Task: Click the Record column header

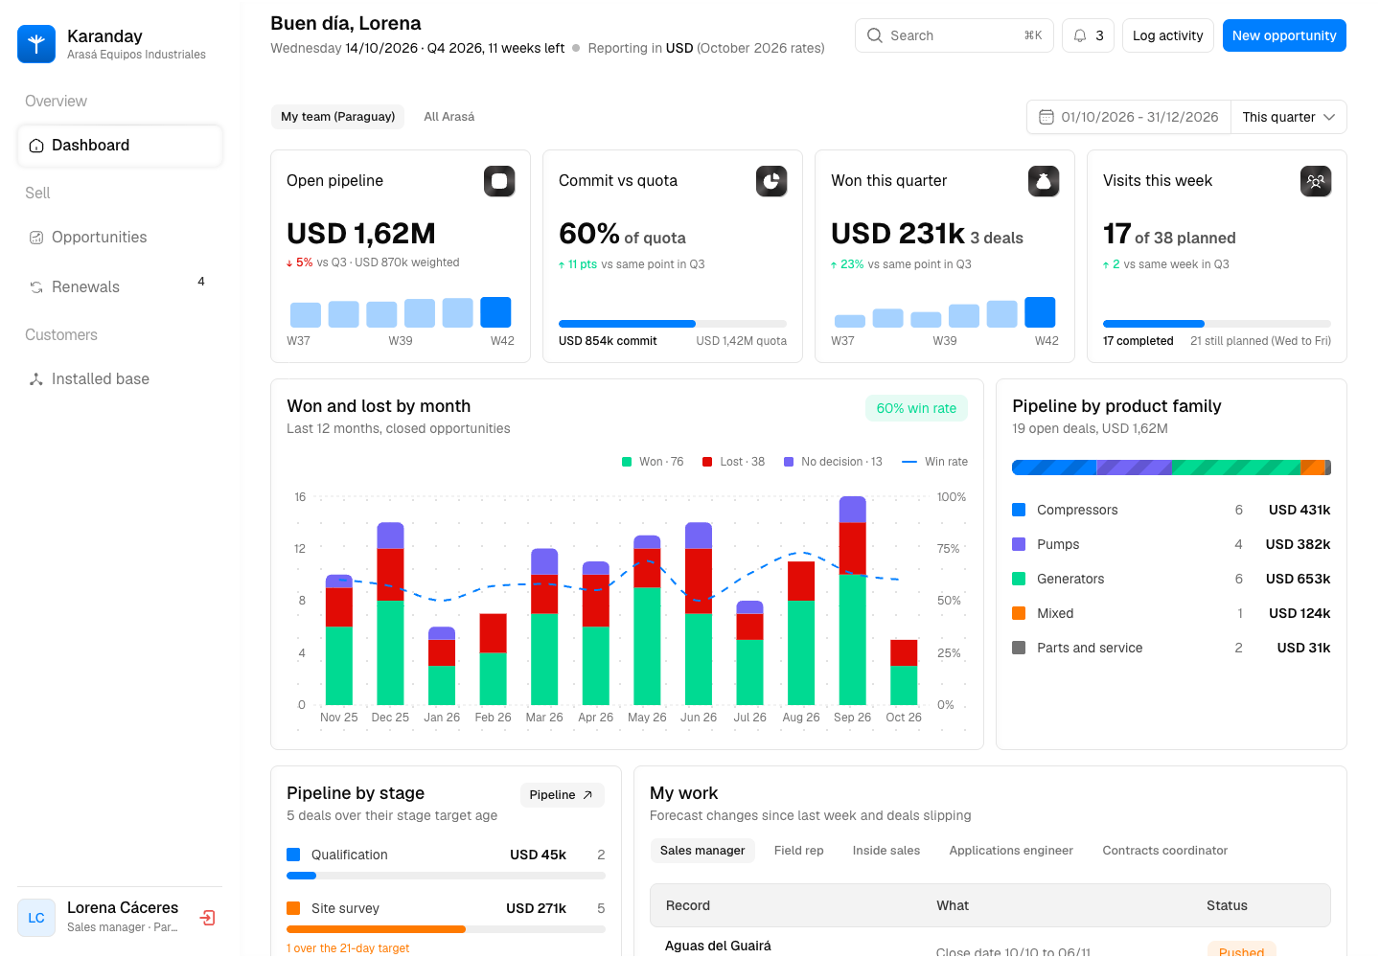Action: (688, 905)
